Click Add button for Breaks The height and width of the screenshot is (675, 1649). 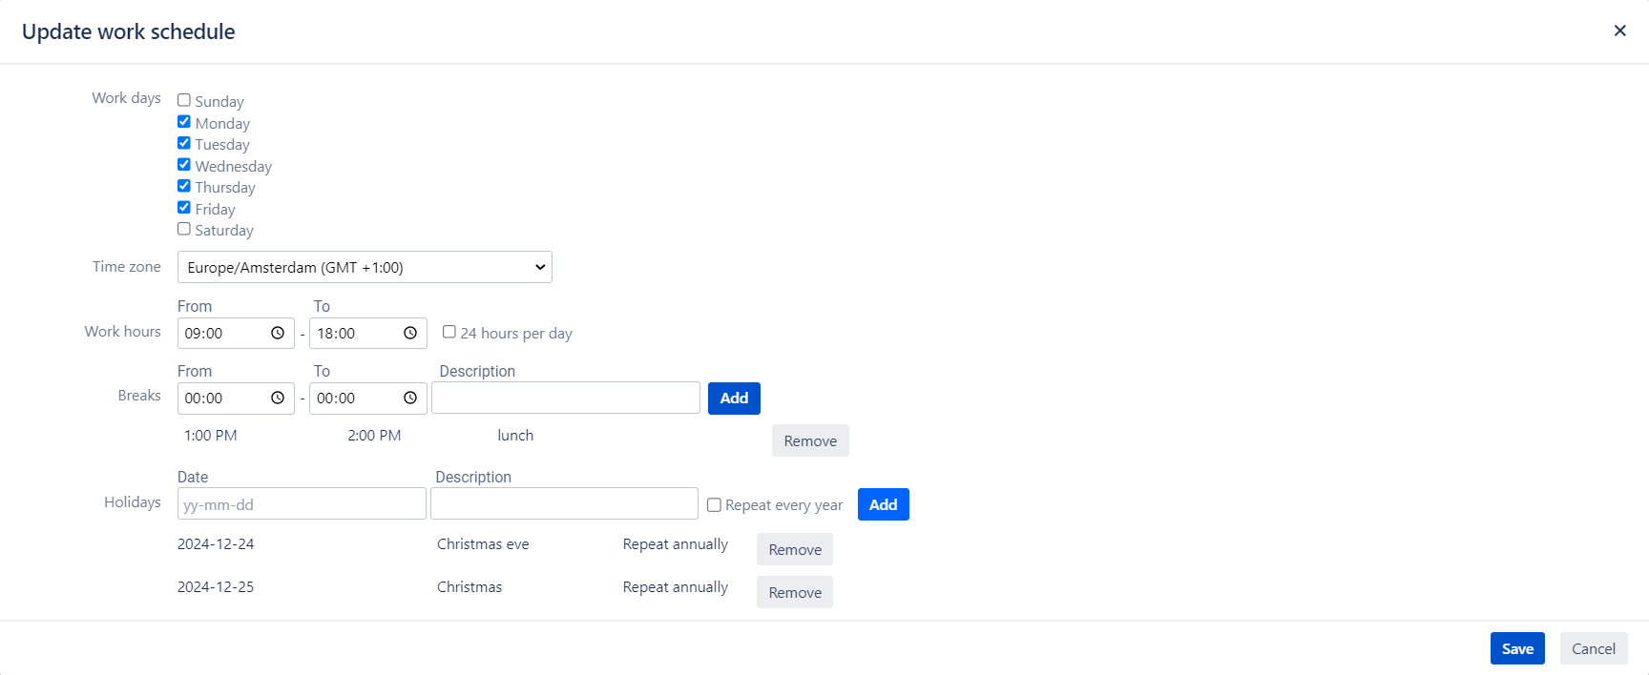pos(734,399)
